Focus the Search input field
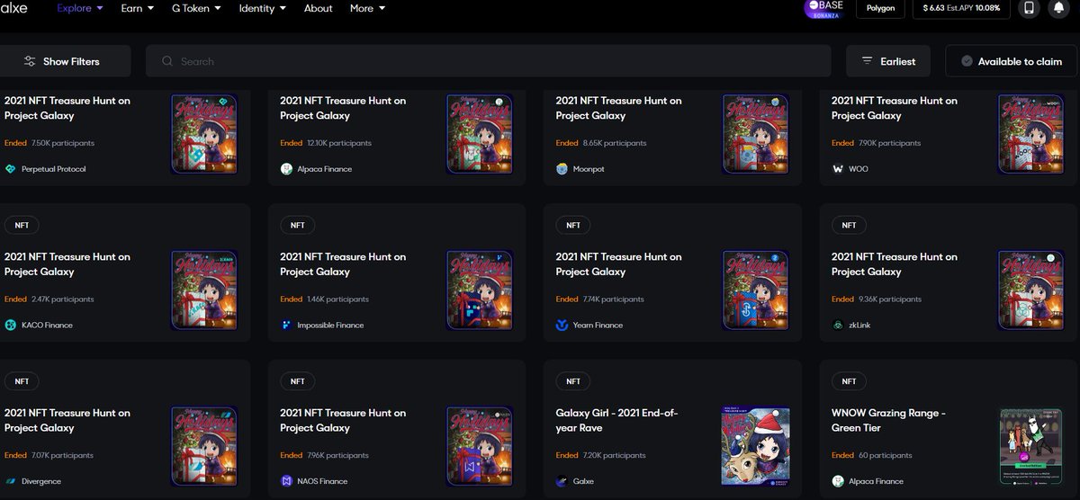 [x=488, y=61]
